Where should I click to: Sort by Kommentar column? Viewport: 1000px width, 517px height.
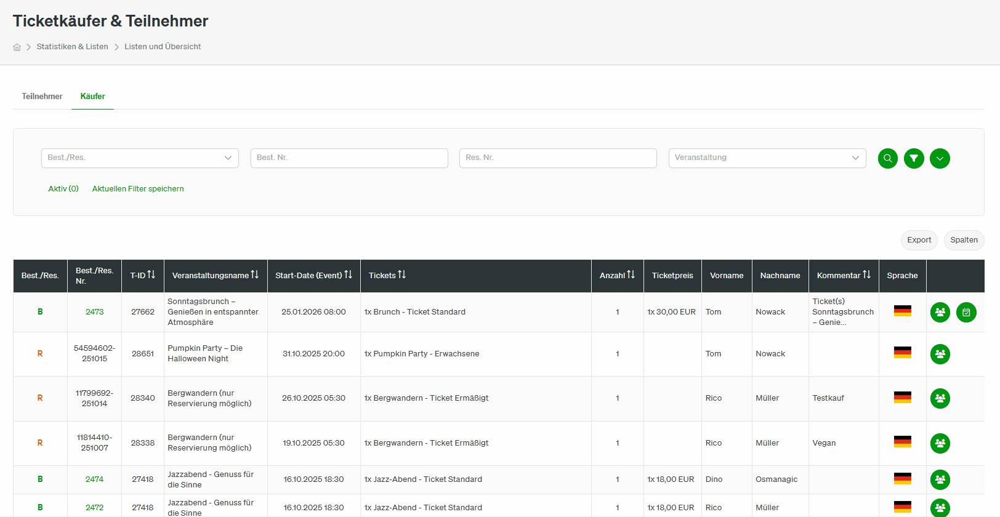[x=866, y=275]
